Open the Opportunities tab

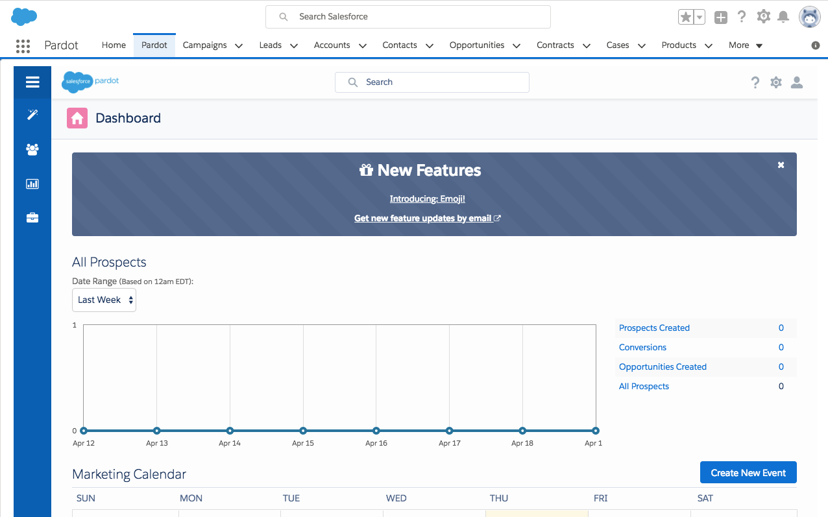[x=477, y=45]
